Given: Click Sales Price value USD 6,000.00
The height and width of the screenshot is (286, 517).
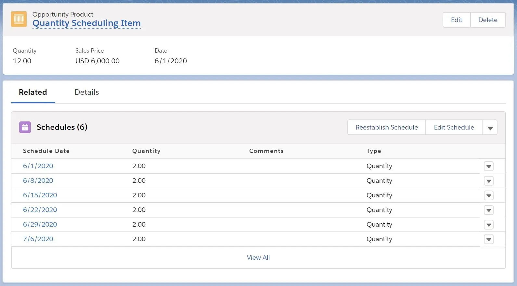Looking at the screenshot, I should click(97, 61).
